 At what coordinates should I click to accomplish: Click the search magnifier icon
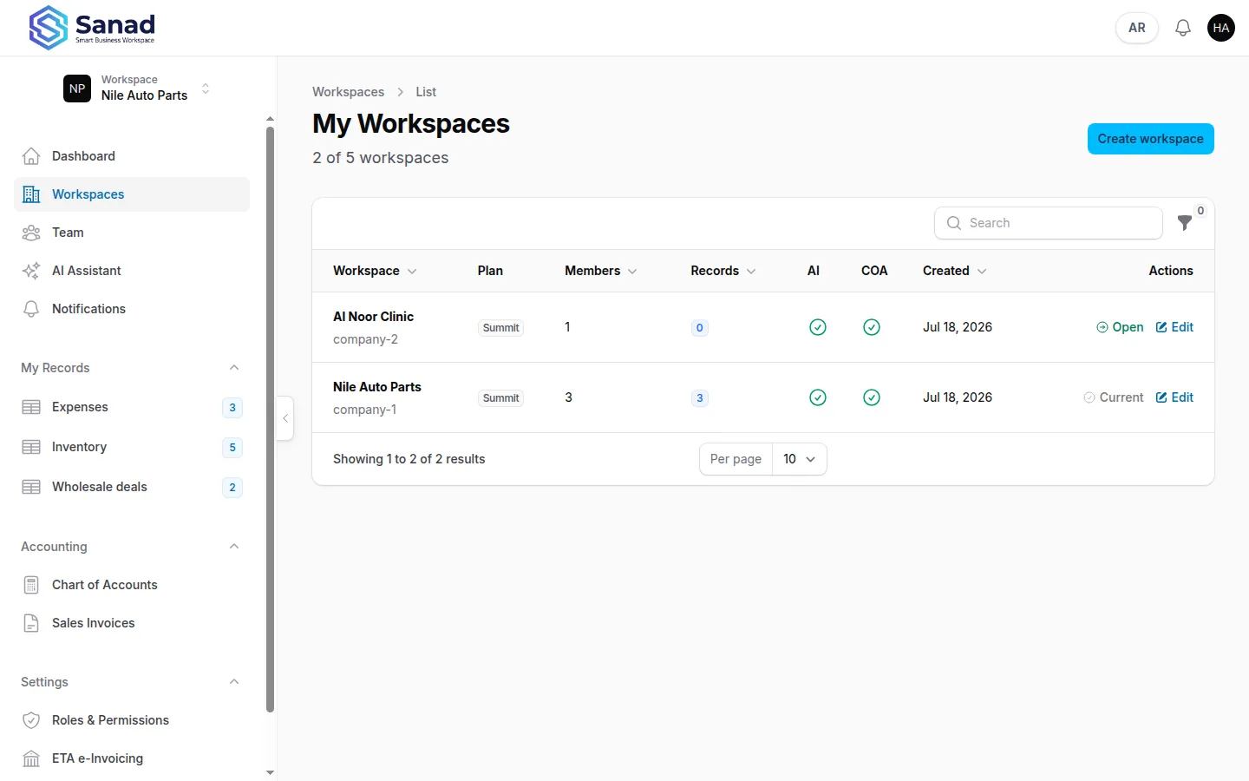[x=954, y=223]
